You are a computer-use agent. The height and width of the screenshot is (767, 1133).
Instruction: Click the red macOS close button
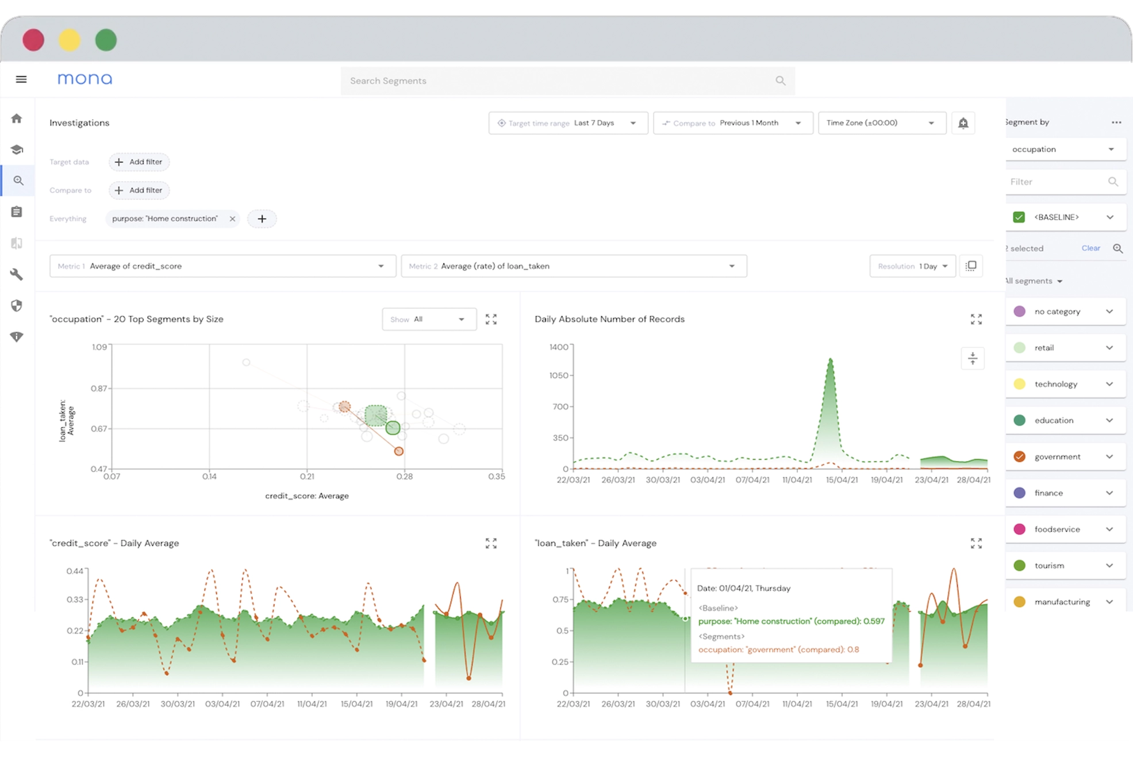point(33,40)
